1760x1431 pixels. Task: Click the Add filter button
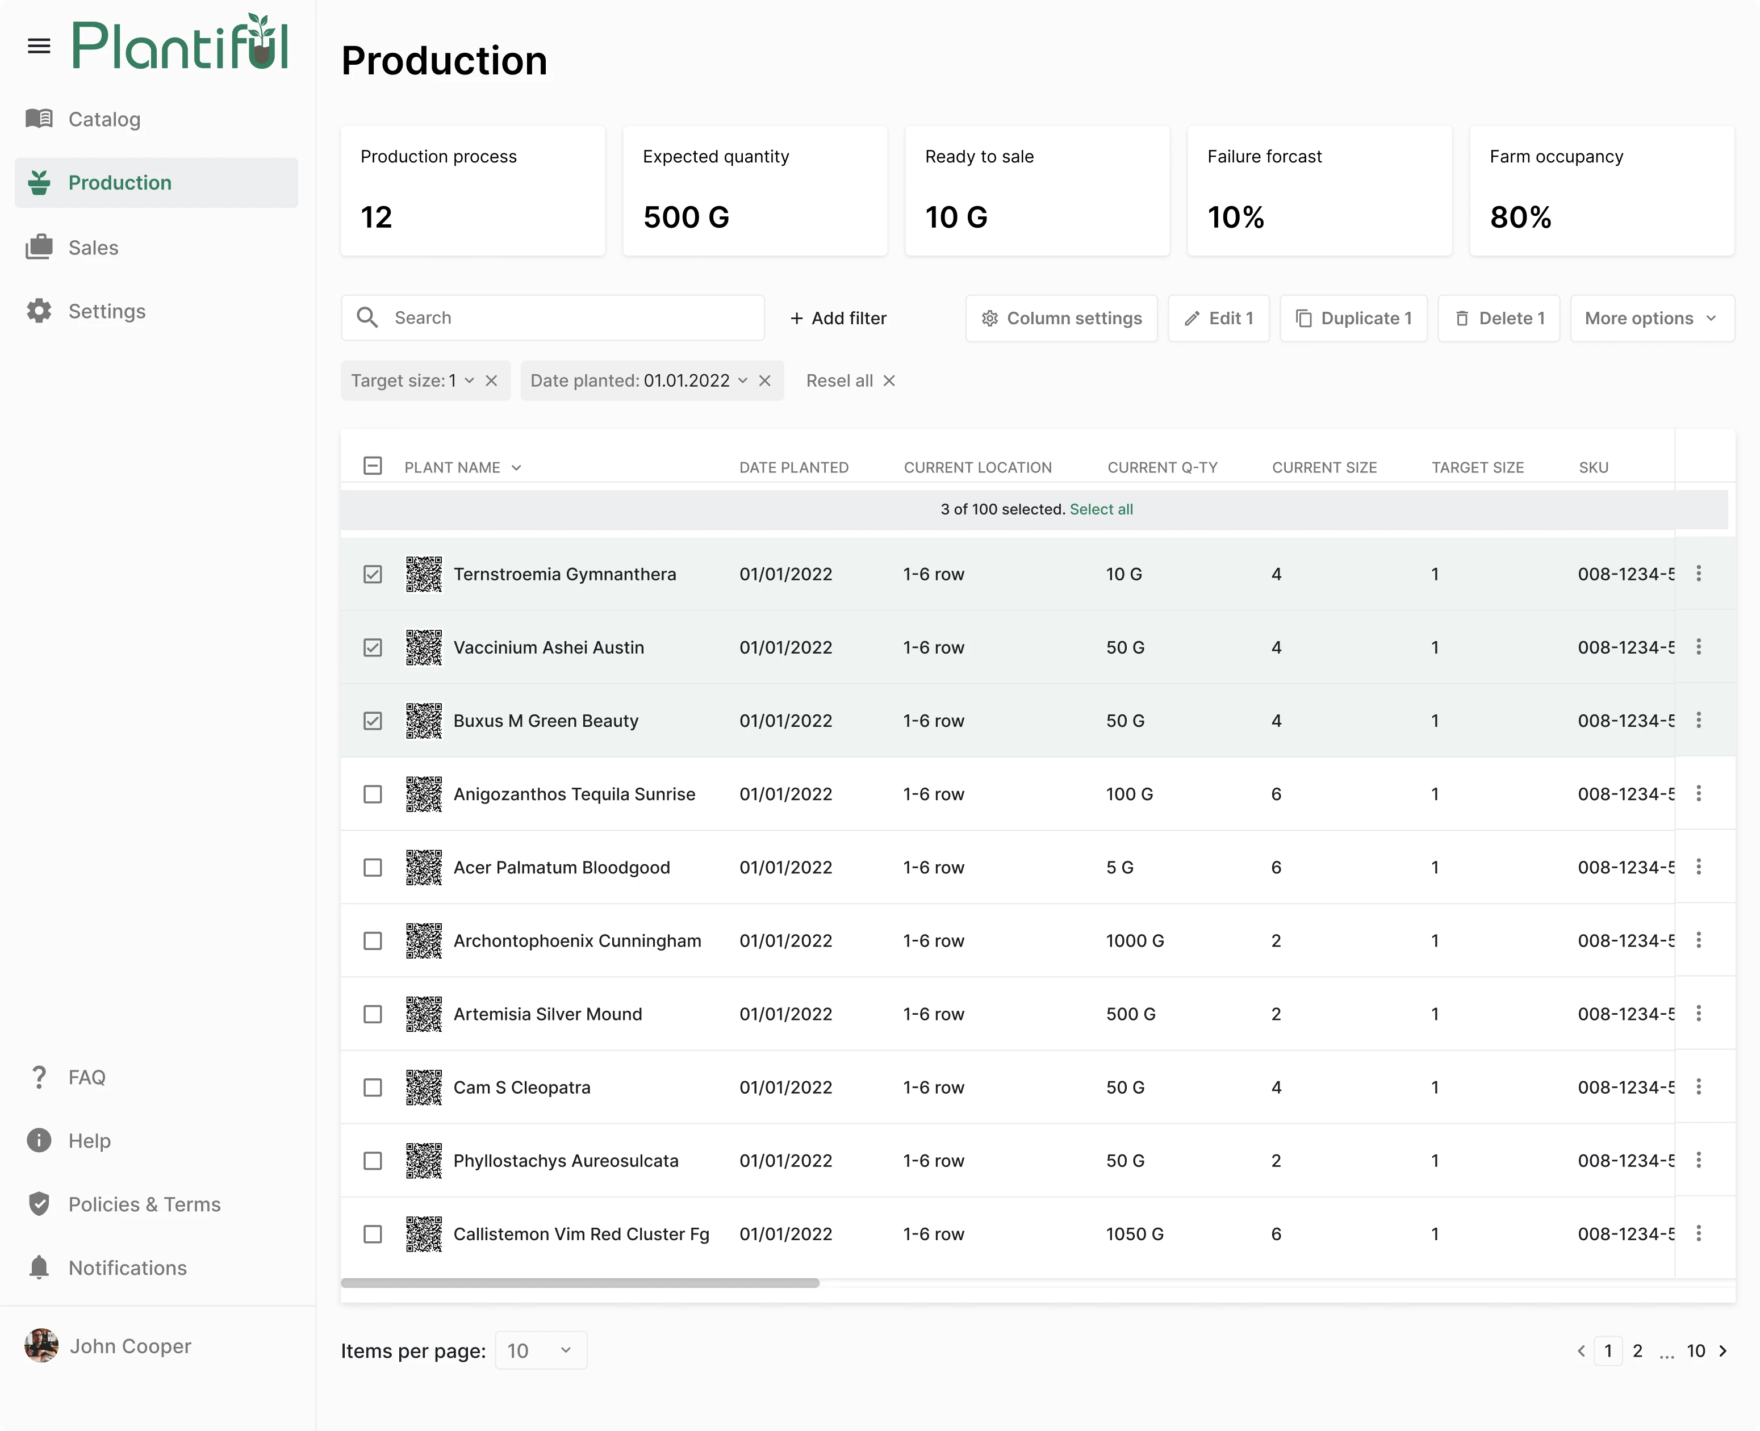pyautogui.click(x=838, y=318)
